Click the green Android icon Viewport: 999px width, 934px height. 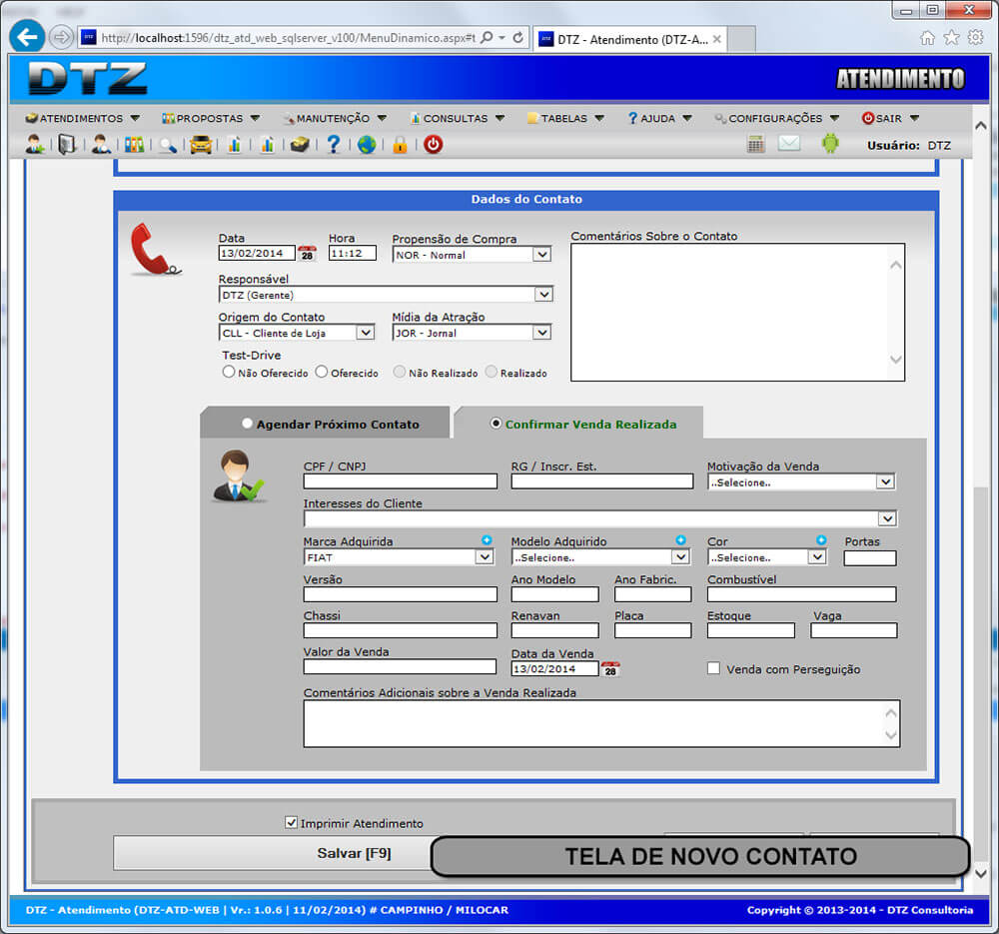(x=830, y=144)
